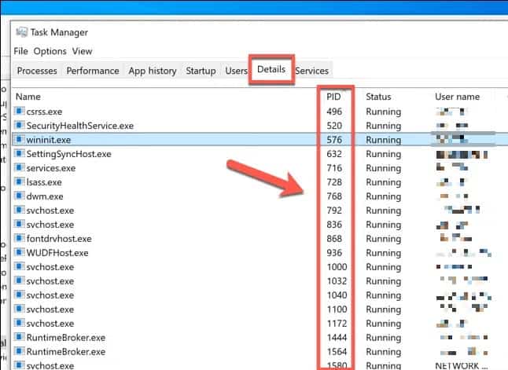Image resolution: width=508 pixels, height=370 pixels.
Task: Click PID value 716
Action: 334,168
